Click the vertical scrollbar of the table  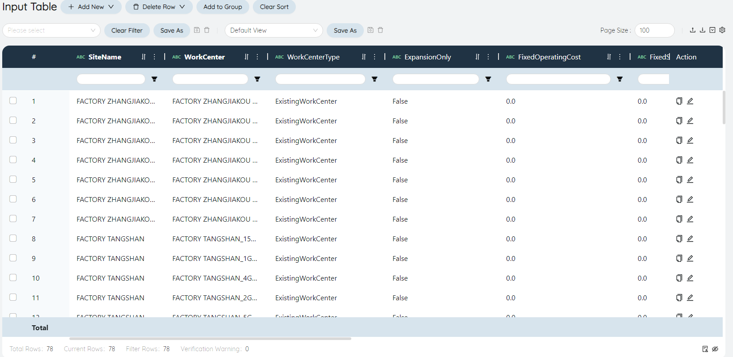724,107
